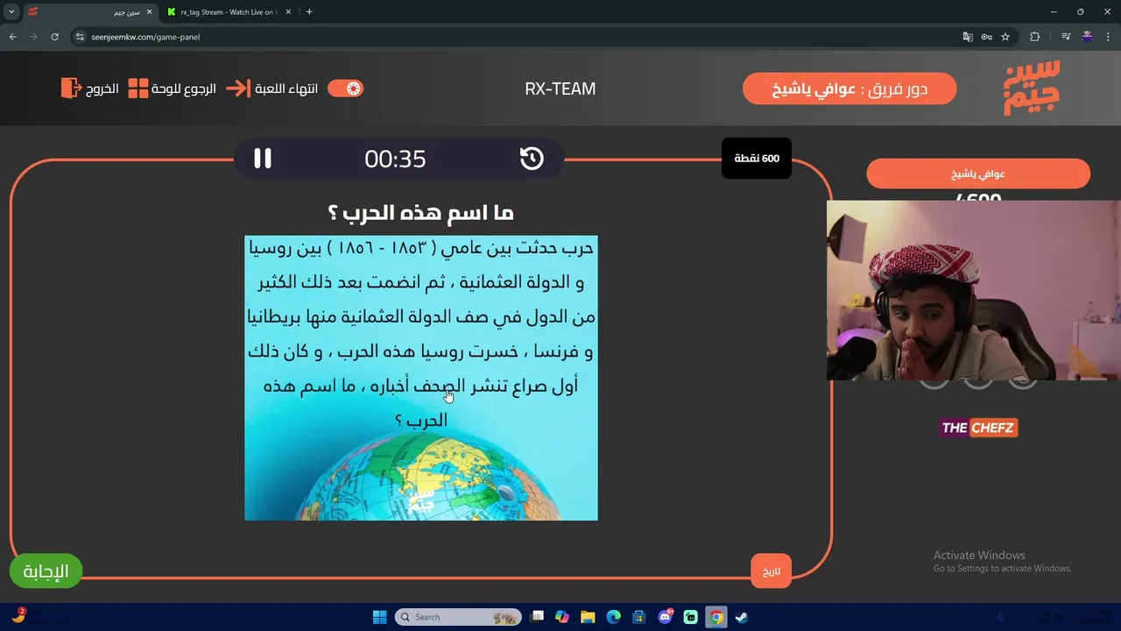The image size is (1121, 631).
Task: Click the سين جيم logo in header
Action: 1031,88
